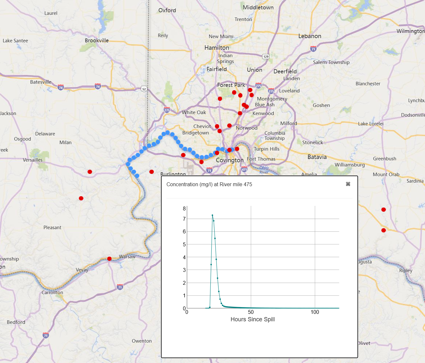Click the Interstate 74 shield near Batesville
The width and height of the screenshot is (425, 363).
pyautogui.click(x=60, y=87)
